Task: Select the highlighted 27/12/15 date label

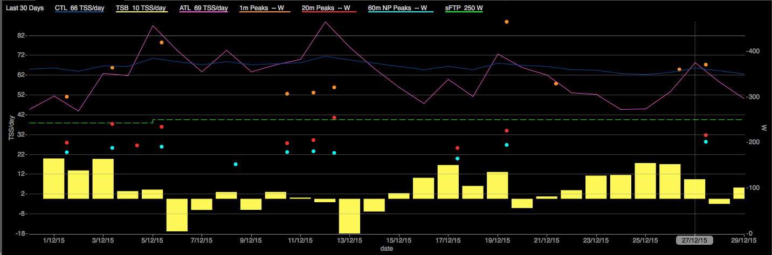Action: pos(695,240)
